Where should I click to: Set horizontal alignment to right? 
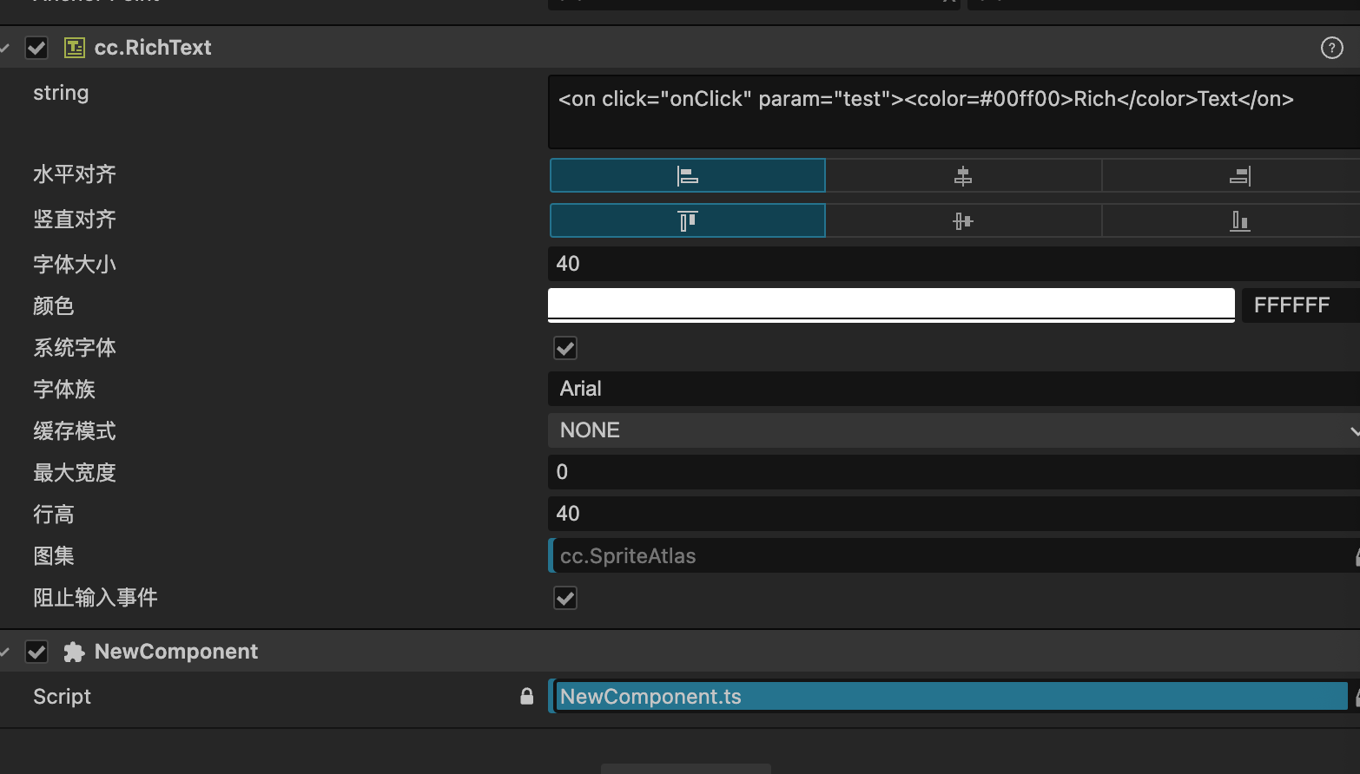[1239, 175]
